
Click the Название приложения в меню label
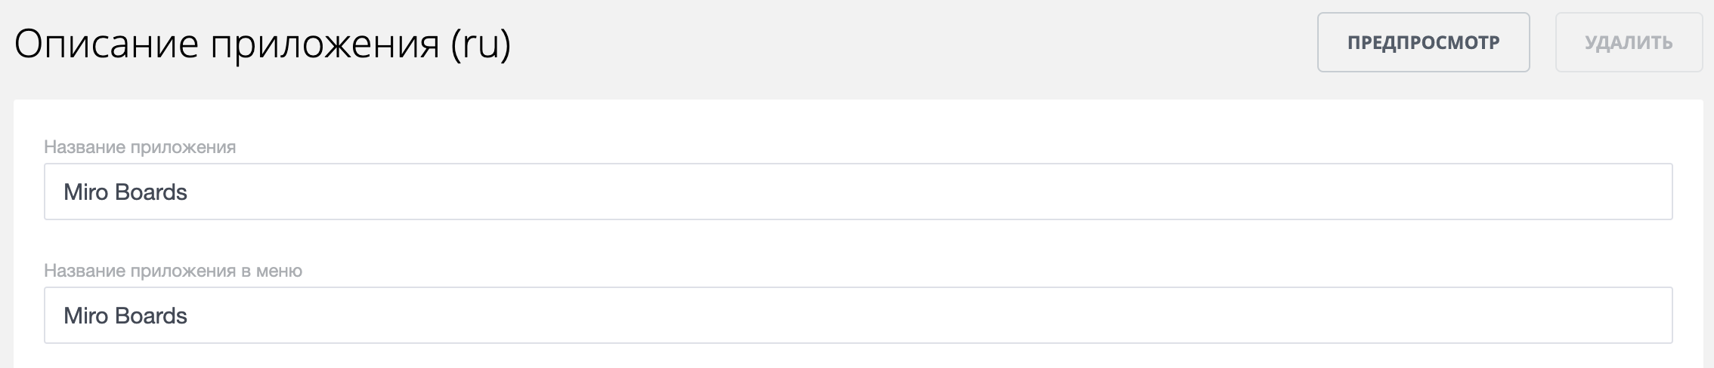[x=173, y=271]
